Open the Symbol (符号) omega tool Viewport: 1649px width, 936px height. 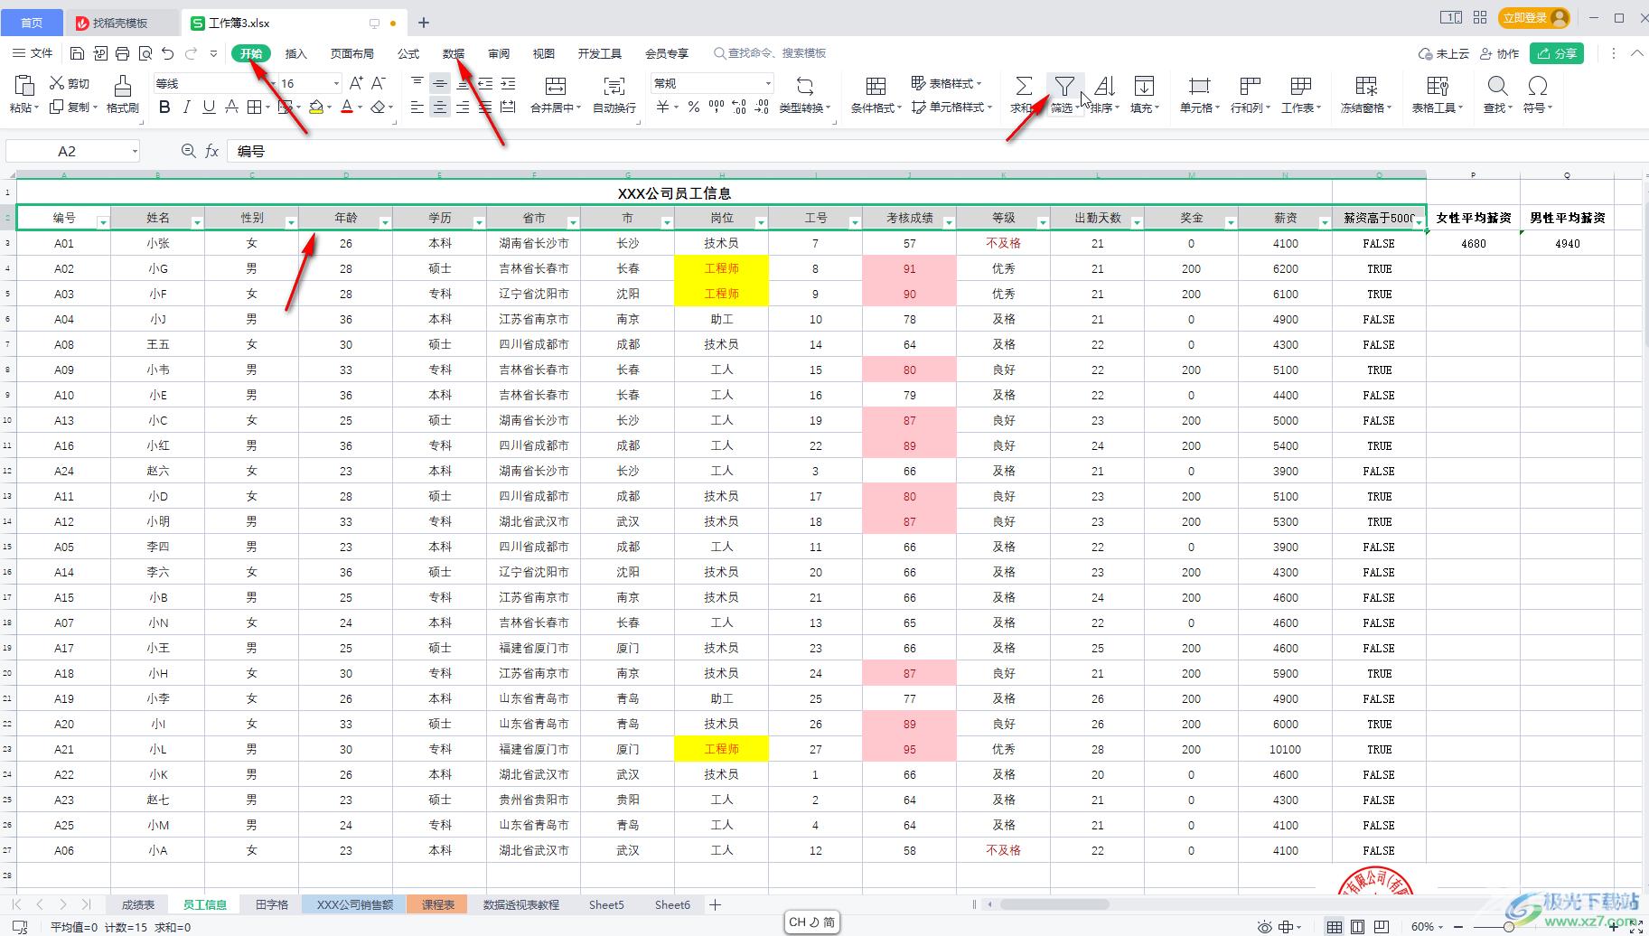tap(1537, 94)
